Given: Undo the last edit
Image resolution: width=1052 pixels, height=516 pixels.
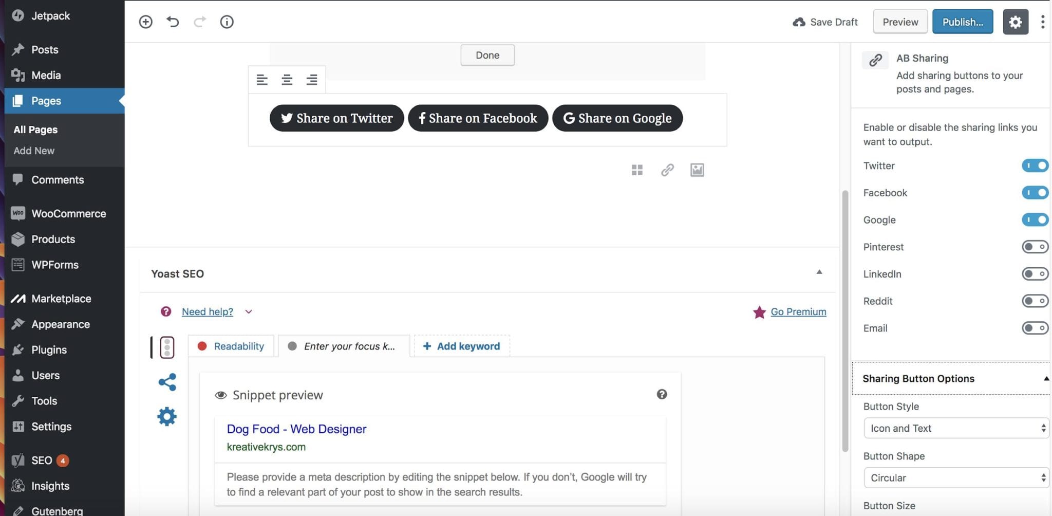Looking at the screenshot, I should (173, 22).
